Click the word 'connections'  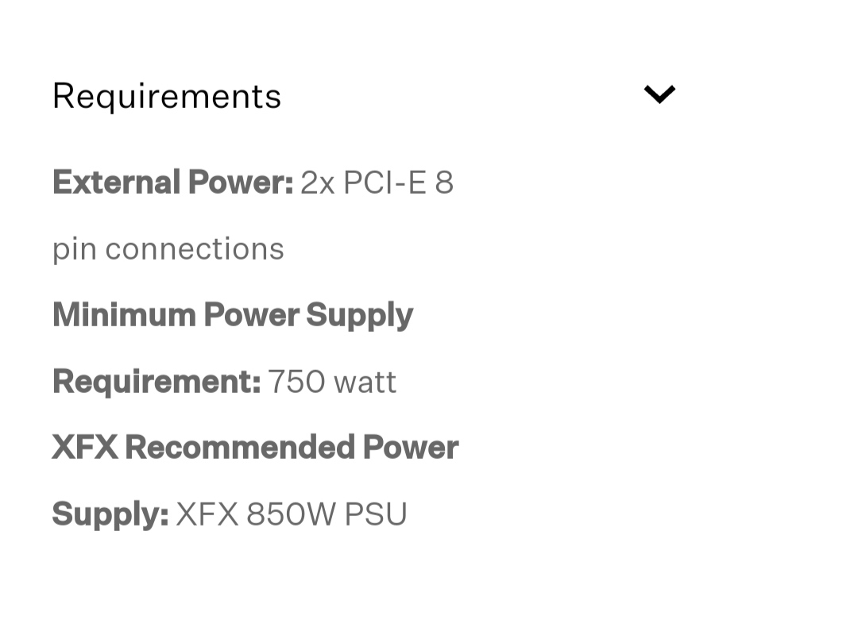[195, 249]
